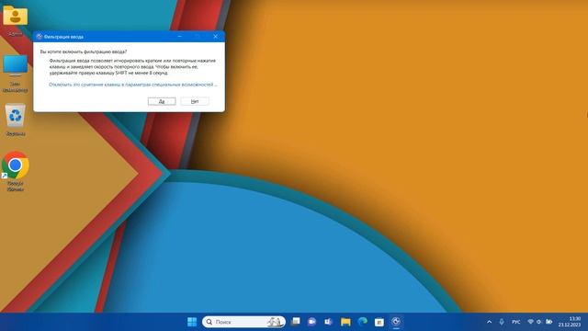Select the Google Chrome desktop shortcut

(16, 171)
